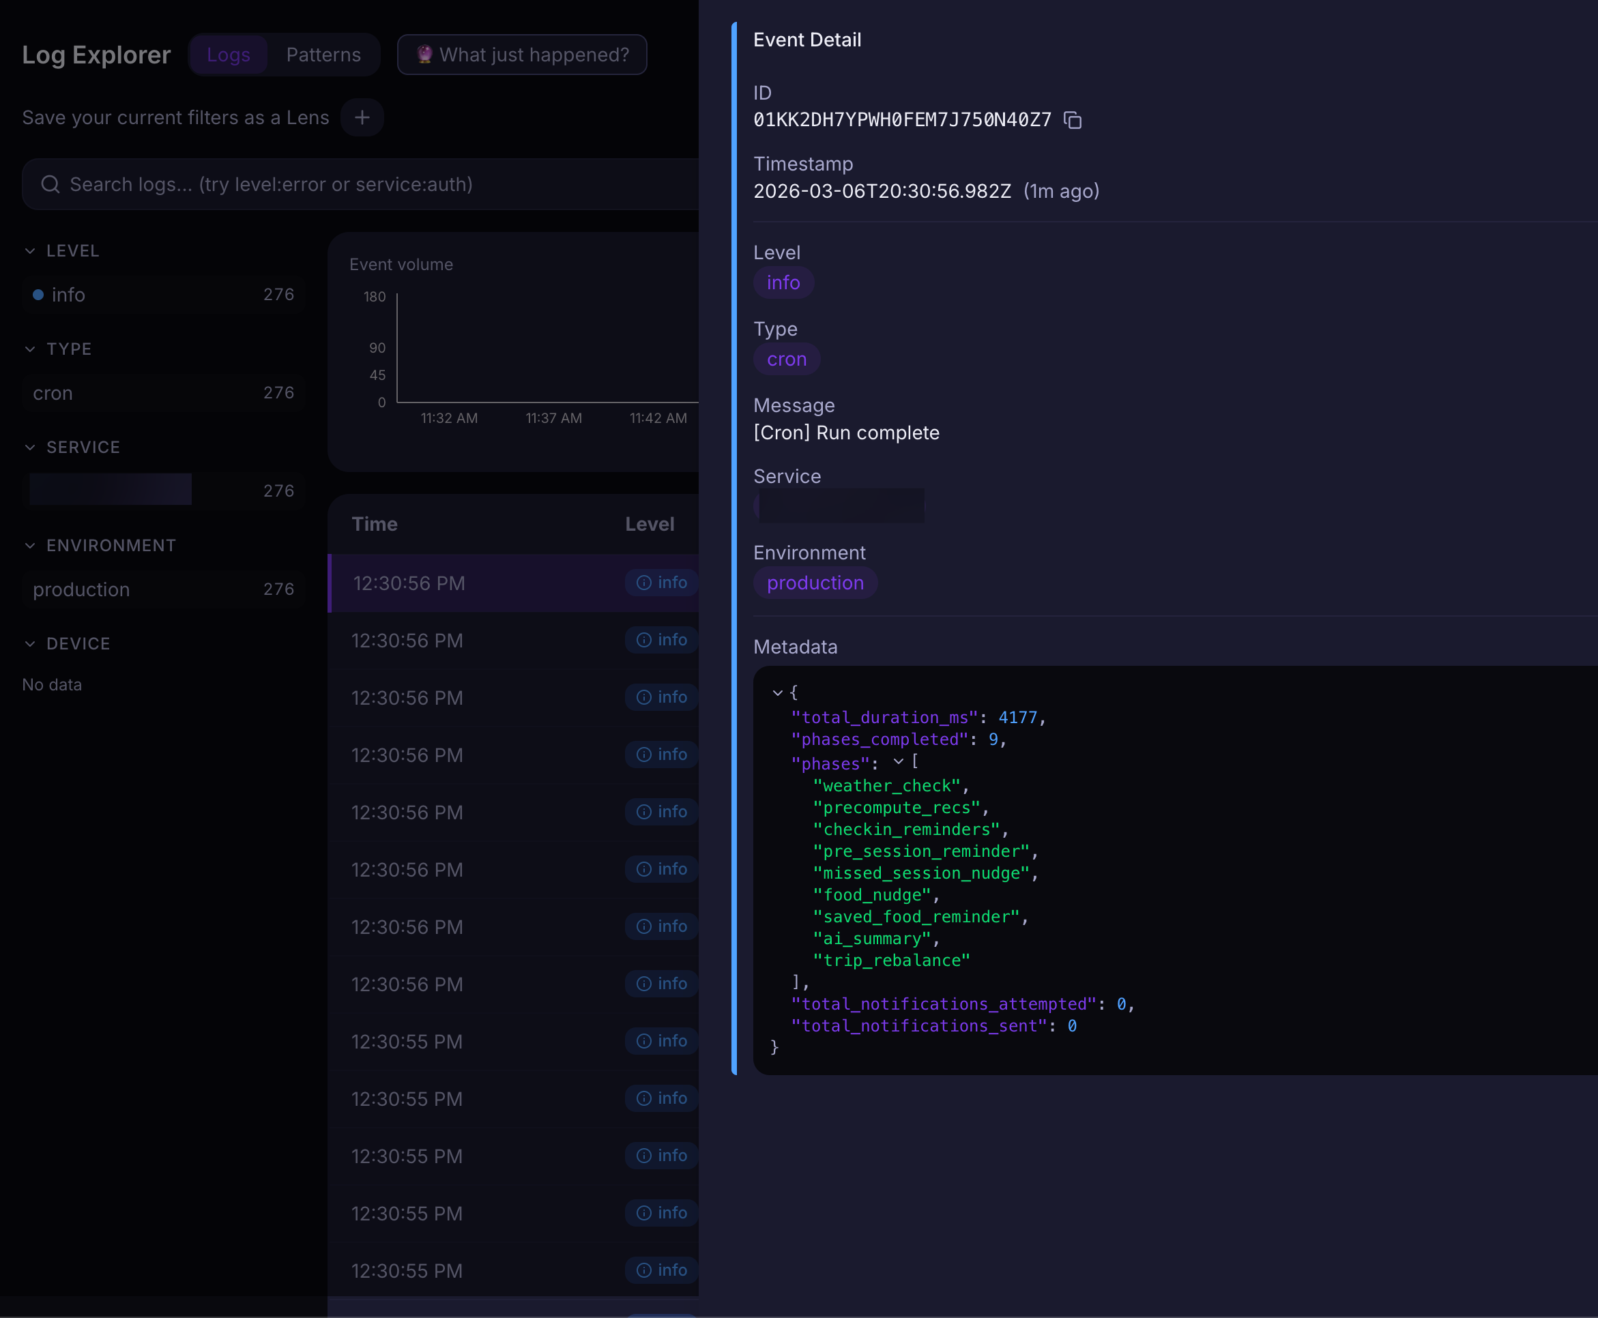The width and height of the screenshot is (1598, 1318).
Task: Collapse the Metadata JSON root object
Action: (x=778, y=692)
